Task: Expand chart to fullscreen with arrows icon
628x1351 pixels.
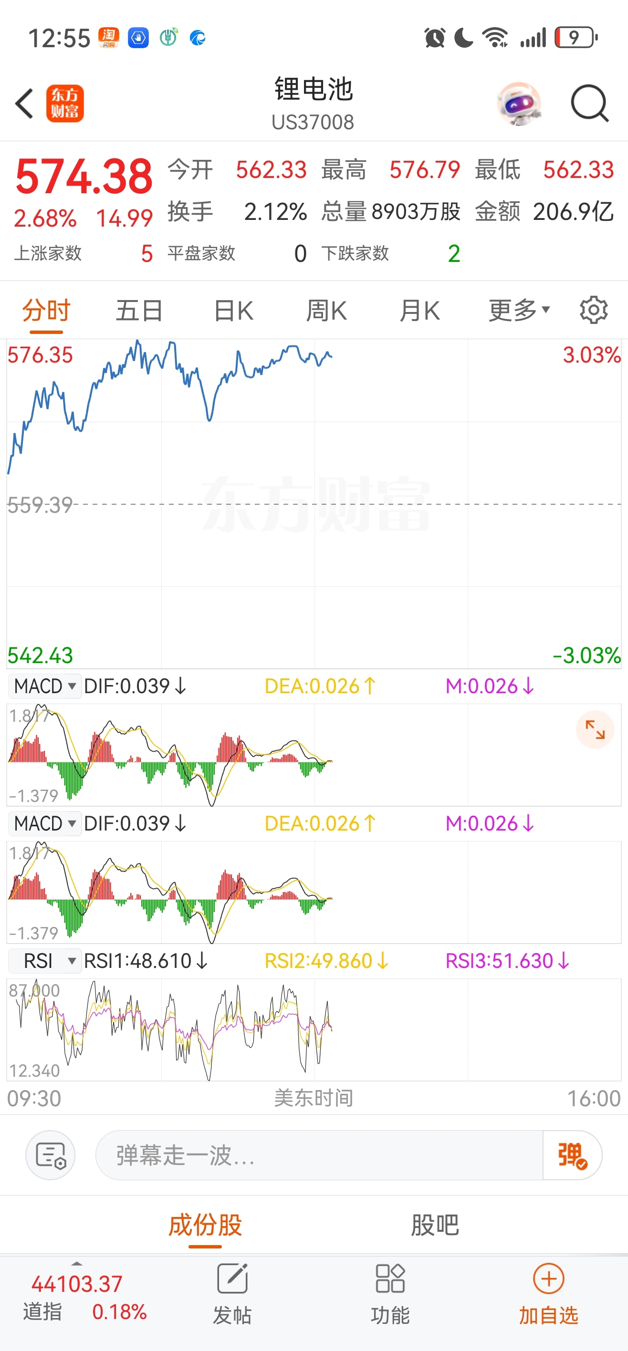Action: (595, 729)
